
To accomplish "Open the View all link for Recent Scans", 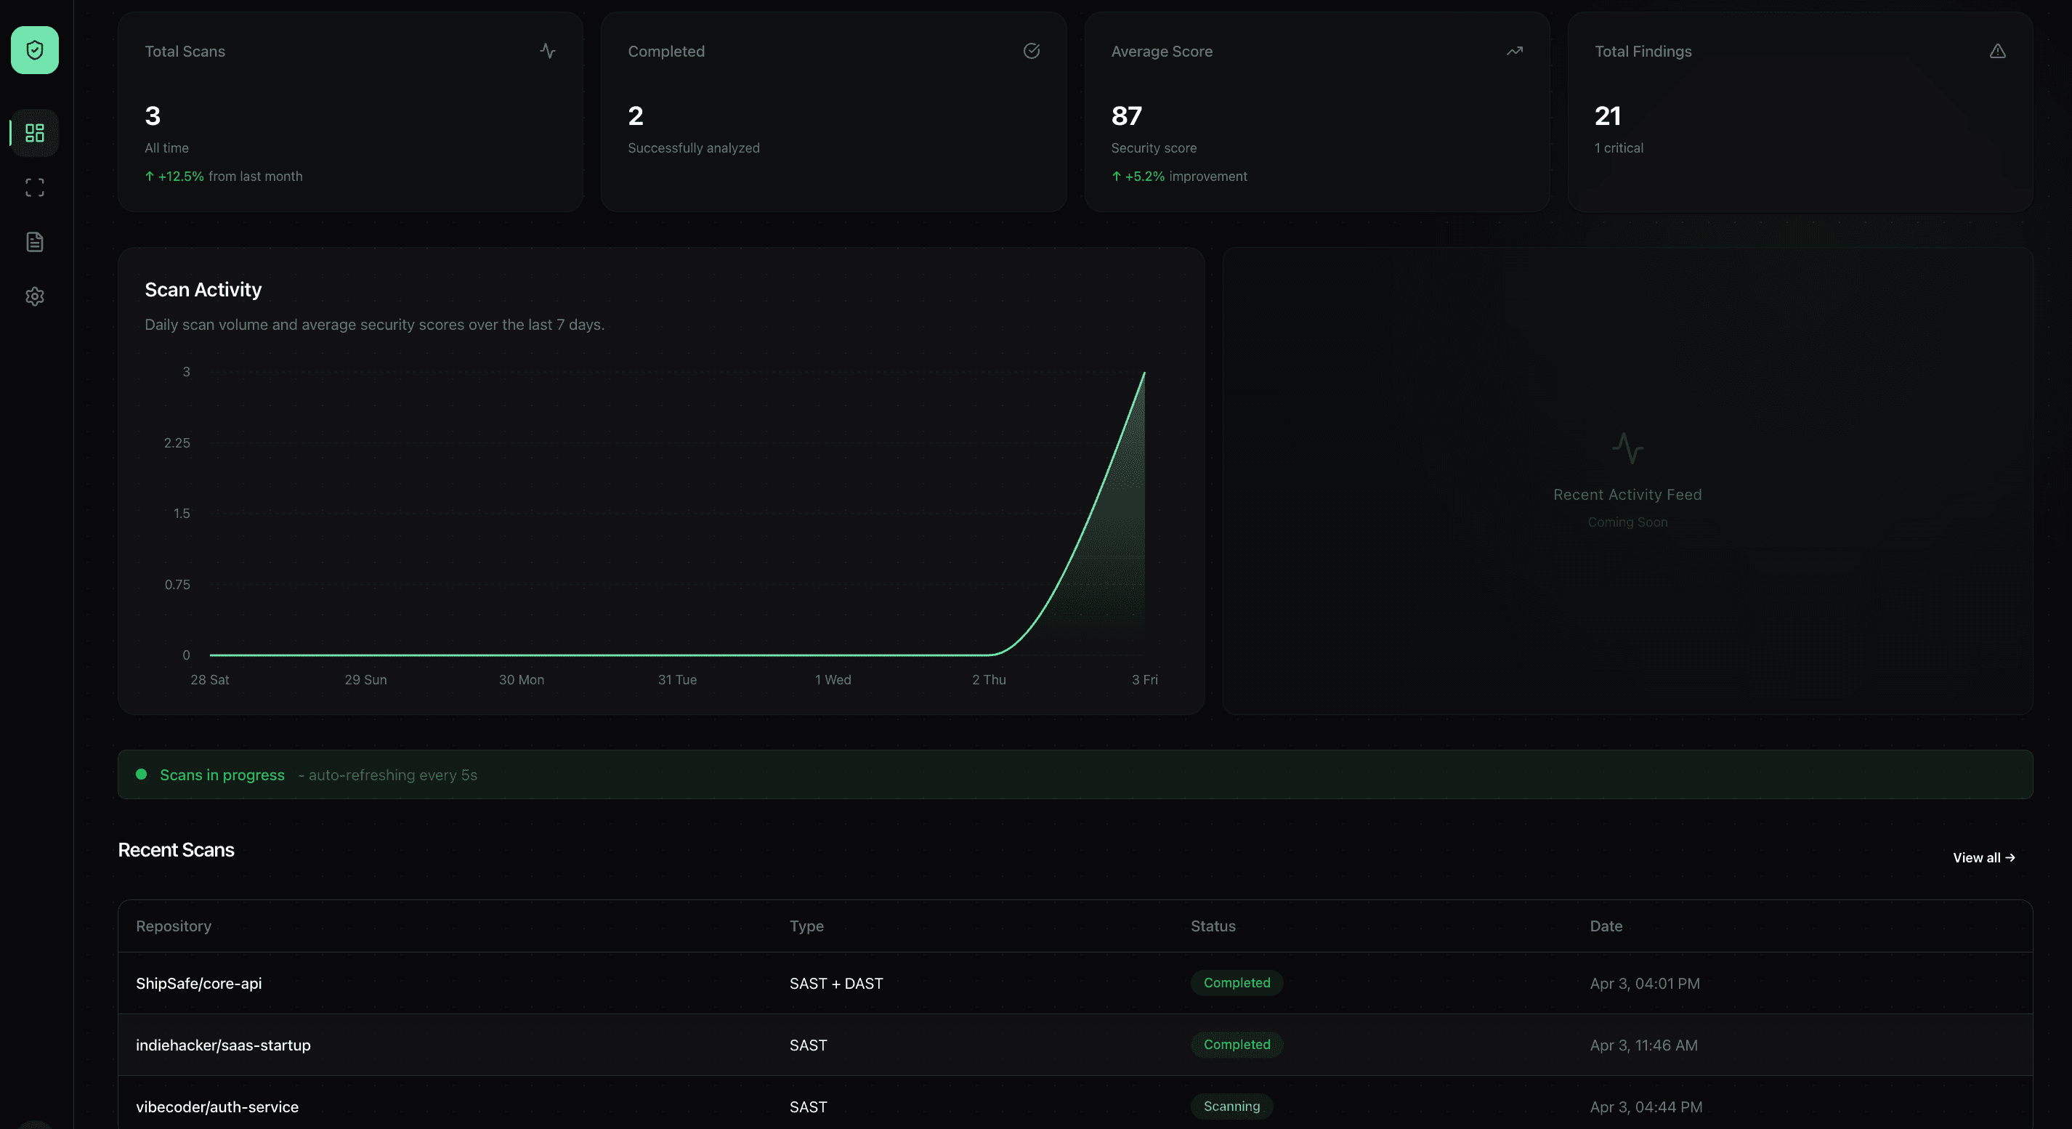I will pyautogui.click(x=1983, y=857).
